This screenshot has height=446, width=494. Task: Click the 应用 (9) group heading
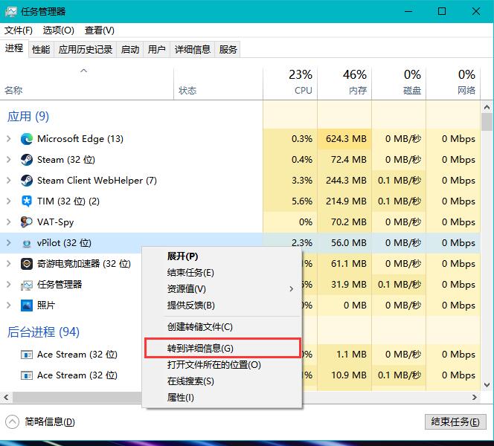(28, 117)
